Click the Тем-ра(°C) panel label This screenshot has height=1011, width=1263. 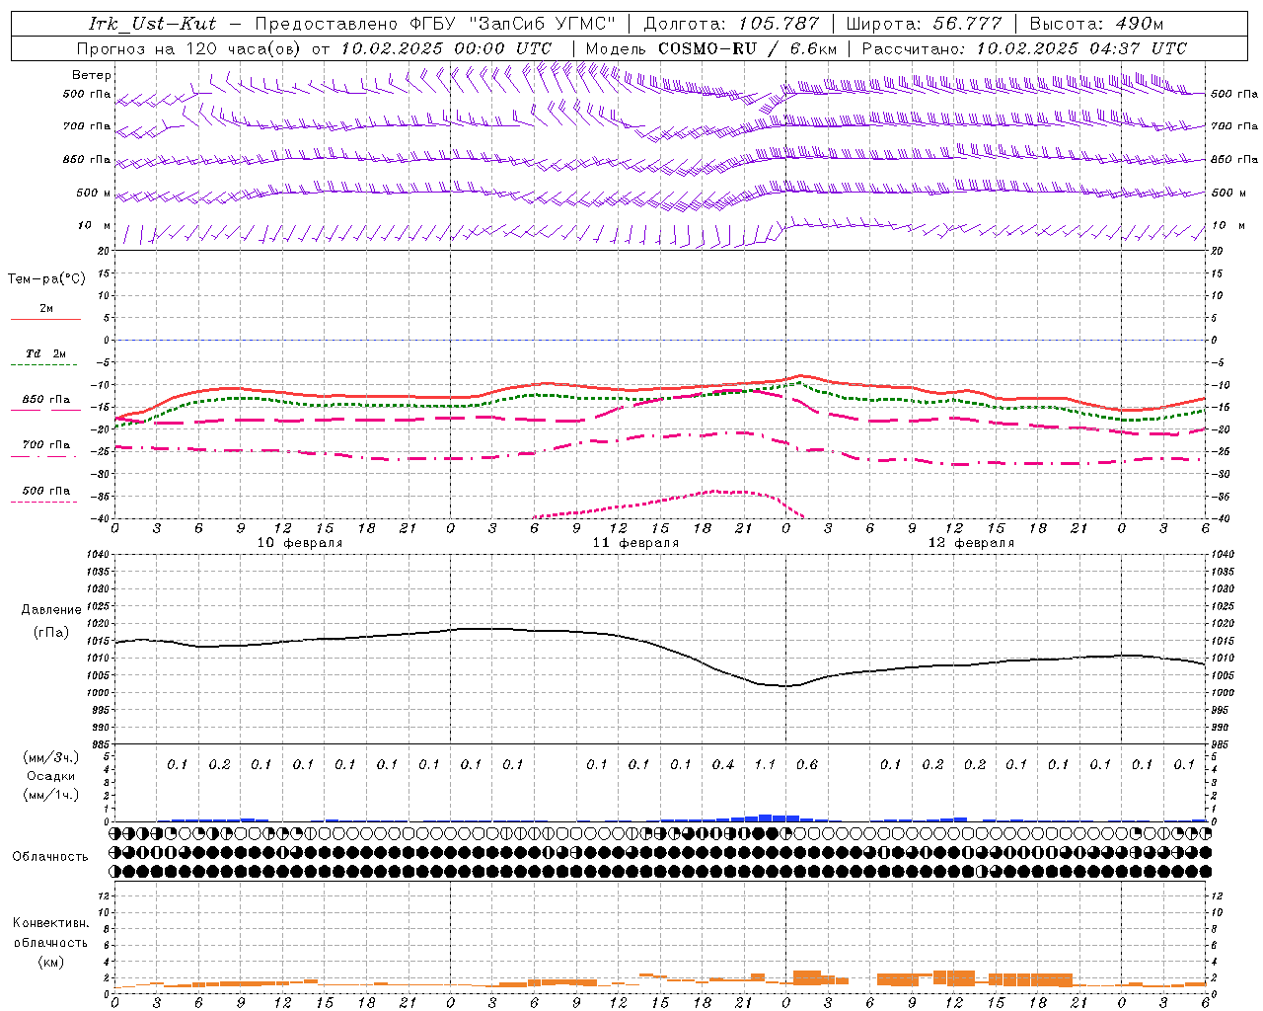46,279
